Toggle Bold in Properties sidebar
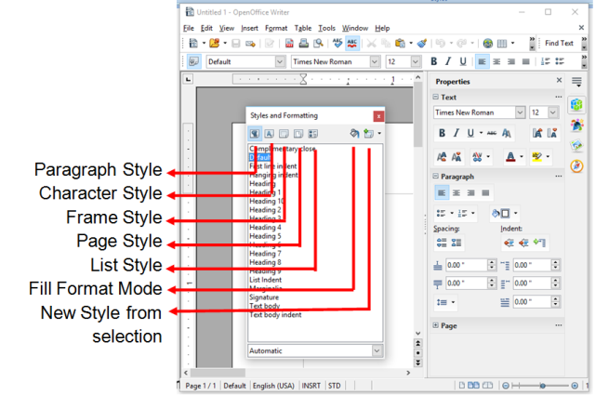Image resolution: width=595 pixels, height=395 pixels. [x=442, y=133]
